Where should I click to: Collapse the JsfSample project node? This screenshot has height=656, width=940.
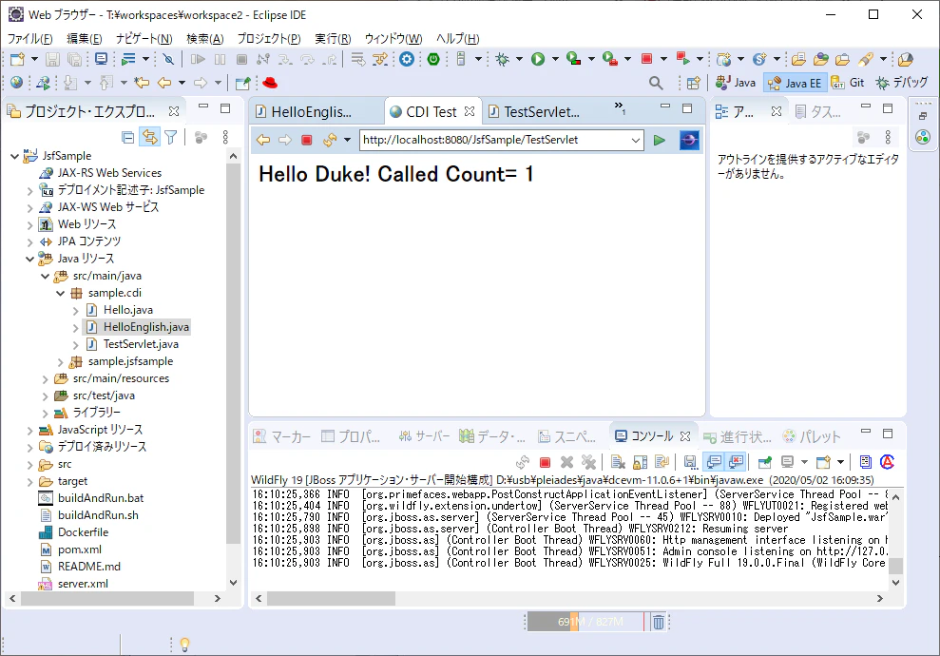(x=14, y=156)
